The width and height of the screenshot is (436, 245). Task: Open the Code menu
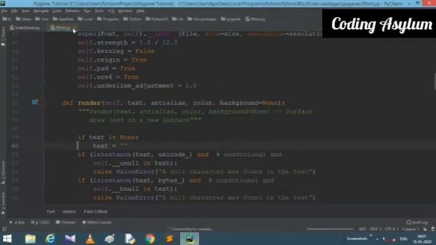pos(57,11)
